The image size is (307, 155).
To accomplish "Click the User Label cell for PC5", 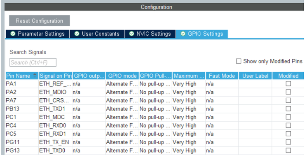I will pos(255,134).
